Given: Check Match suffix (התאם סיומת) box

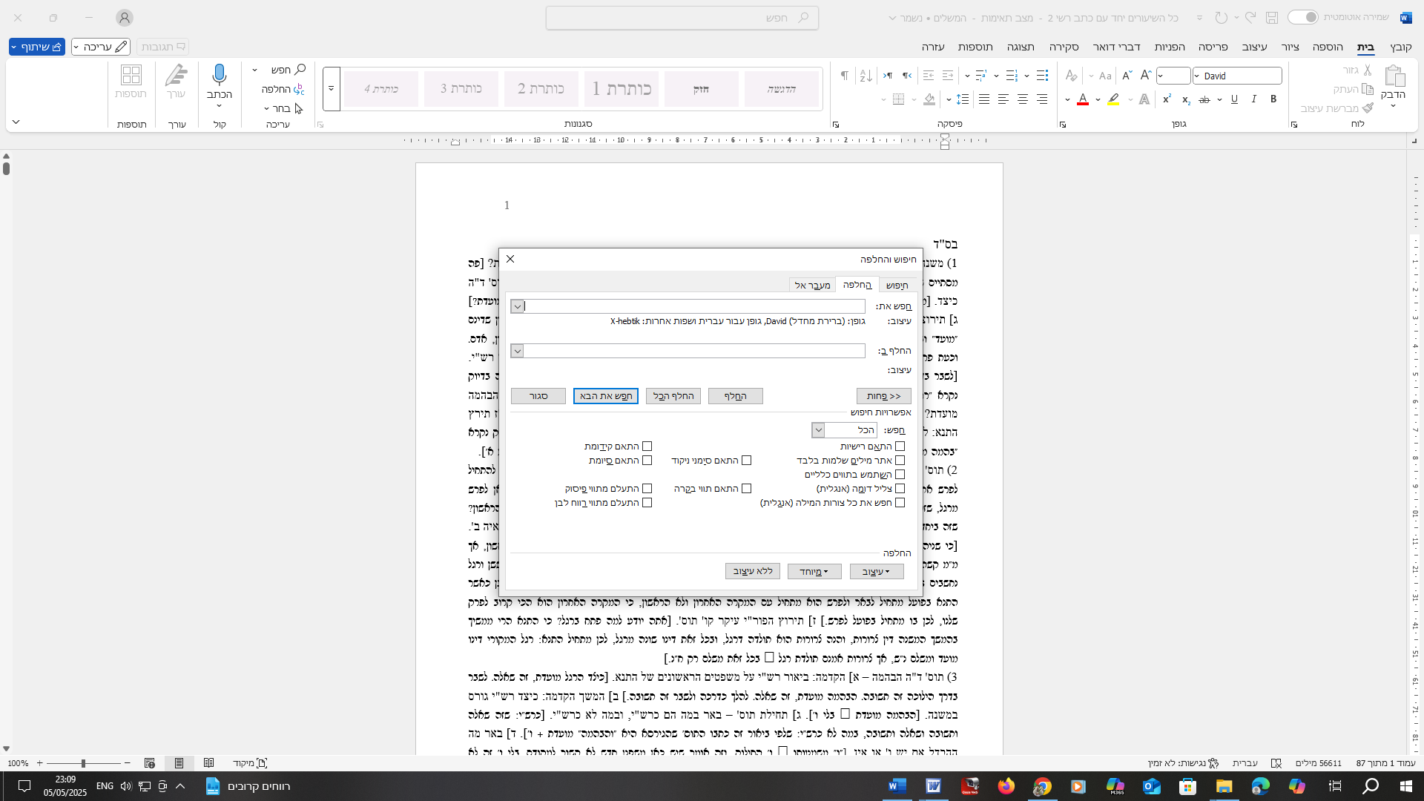Looking at the screenshot, I should (x=647, y=461).
